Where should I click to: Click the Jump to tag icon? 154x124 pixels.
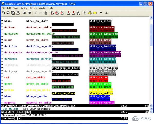pos(95,13)
